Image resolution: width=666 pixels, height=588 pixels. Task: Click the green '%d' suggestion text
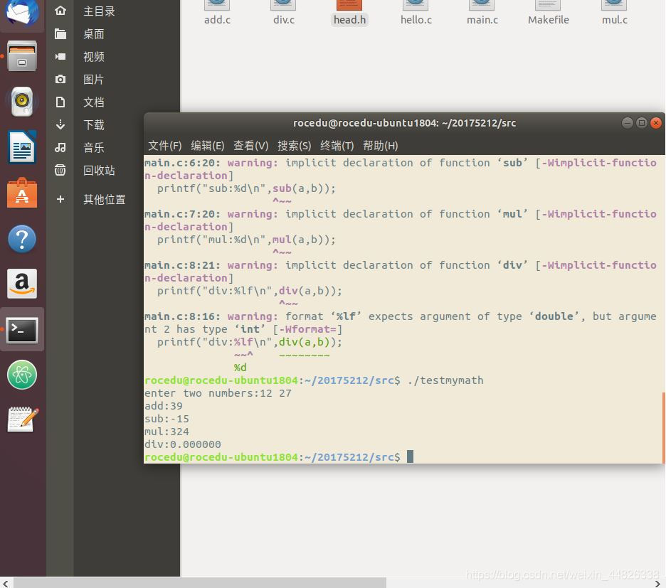pyautogui.click(x=240, y=368)
